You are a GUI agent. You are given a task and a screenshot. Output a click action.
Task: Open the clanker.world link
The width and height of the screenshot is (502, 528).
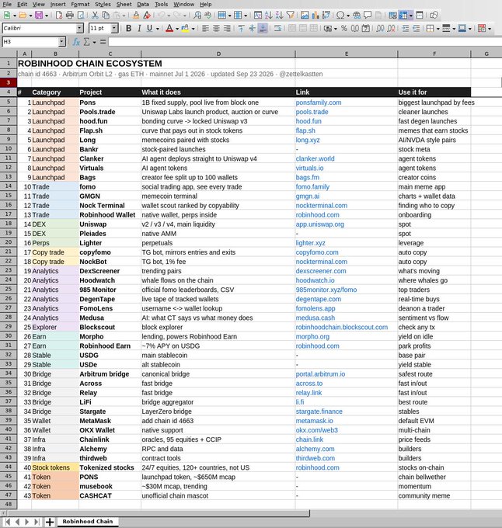point(315,158)
